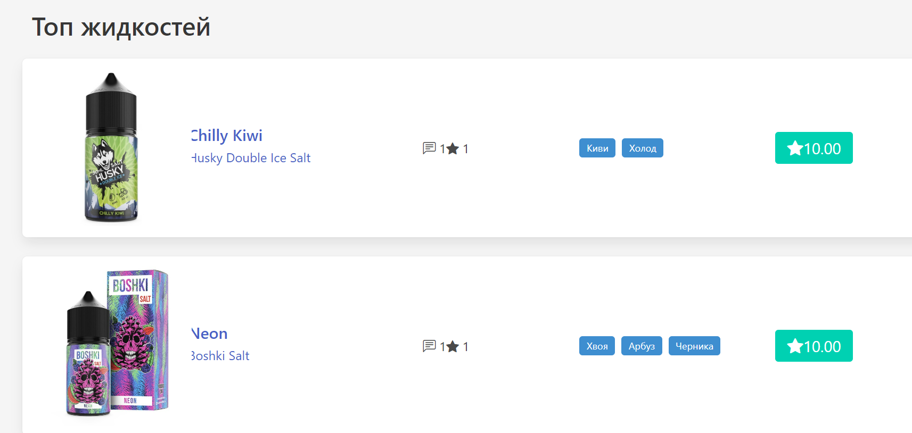This screenshot has width=912, height=433.
Task: Open the Chilly Kiwi product link
Action: coord(227,136)
